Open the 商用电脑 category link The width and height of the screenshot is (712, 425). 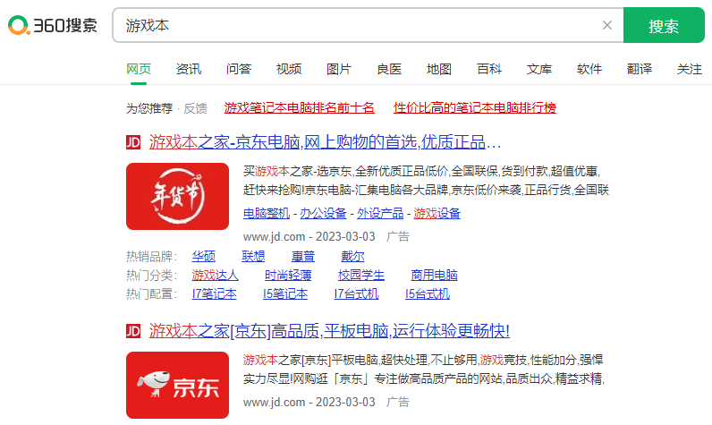point(434,275)
